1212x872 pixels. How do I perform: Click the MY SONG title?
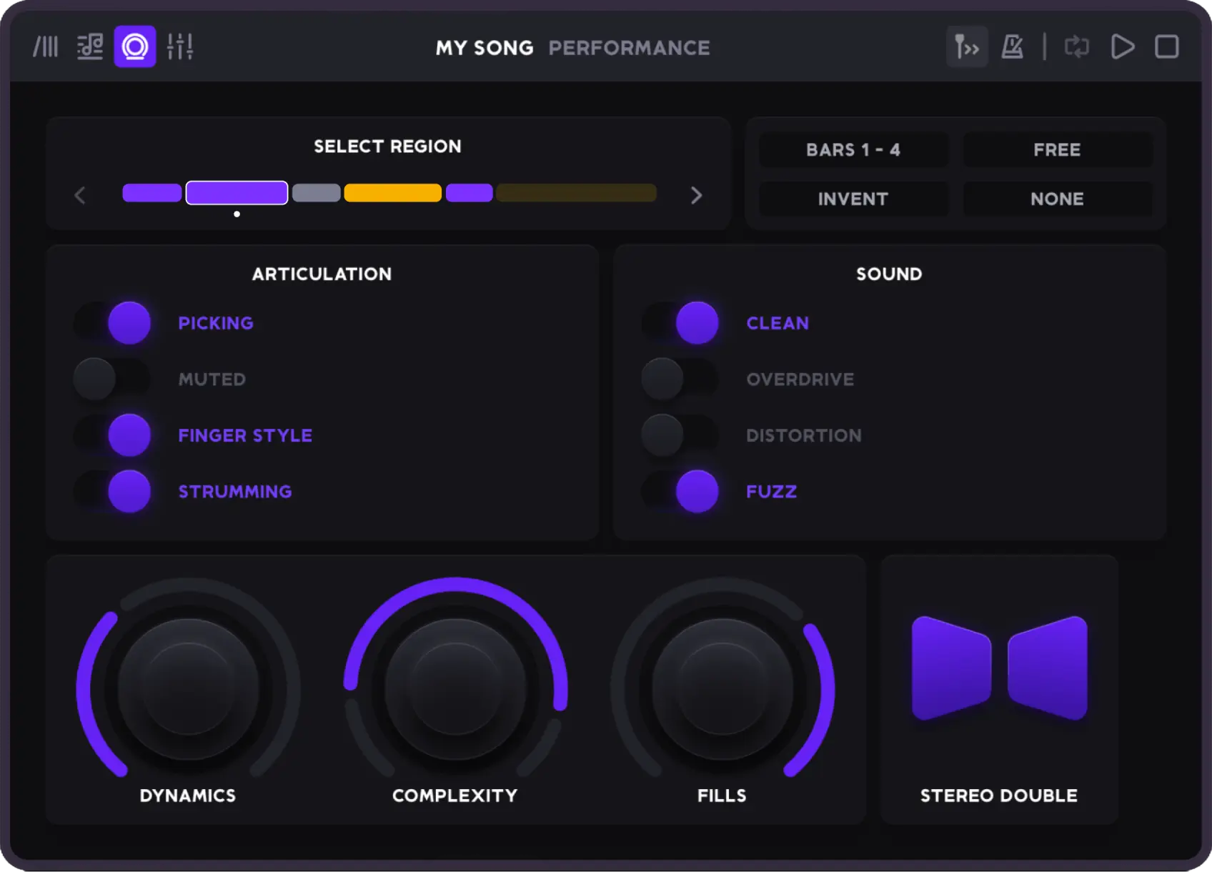click(x=485, y=48)
